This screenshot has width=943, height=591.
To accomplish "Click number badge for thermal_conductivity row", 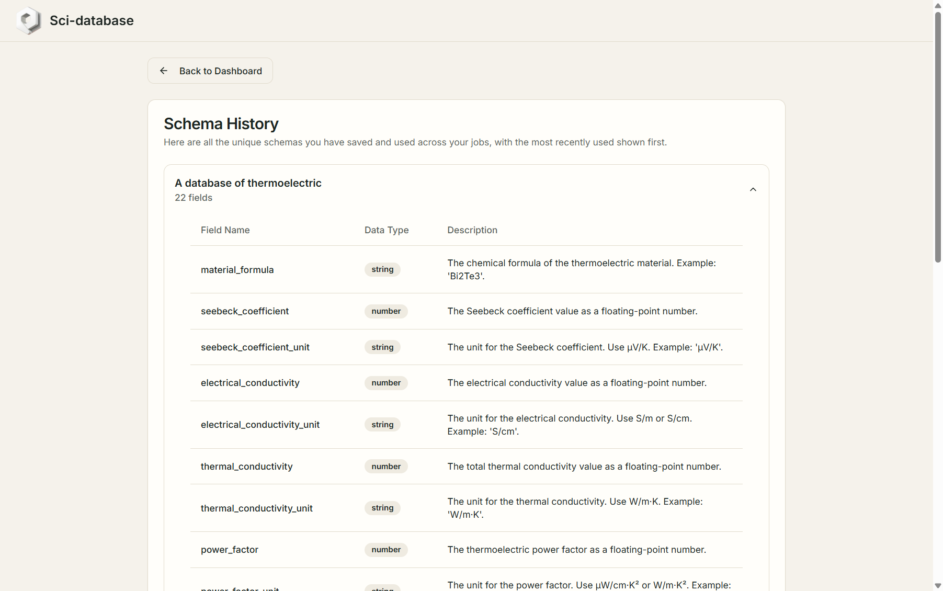I will click(x=386, y=467).
